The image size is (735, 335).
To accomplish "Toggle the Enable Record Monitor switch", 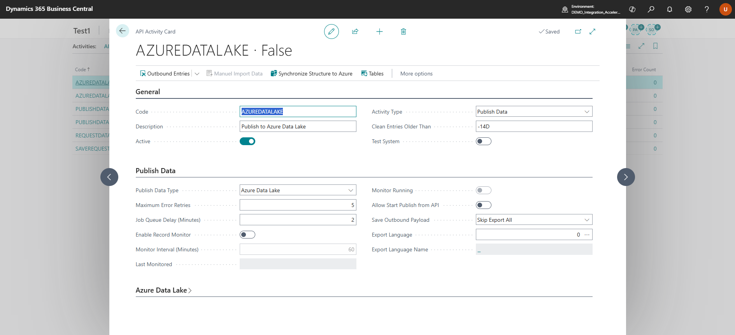I will tap(247, 235).
